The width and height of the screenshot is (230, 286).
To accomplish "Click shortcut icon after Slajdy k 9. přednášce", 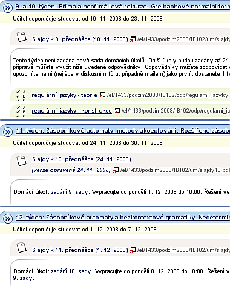I will tap(133, 39).
